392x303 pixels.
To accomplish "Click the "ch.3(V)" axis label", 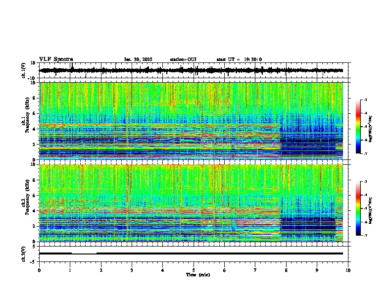I will coord(24,254).
